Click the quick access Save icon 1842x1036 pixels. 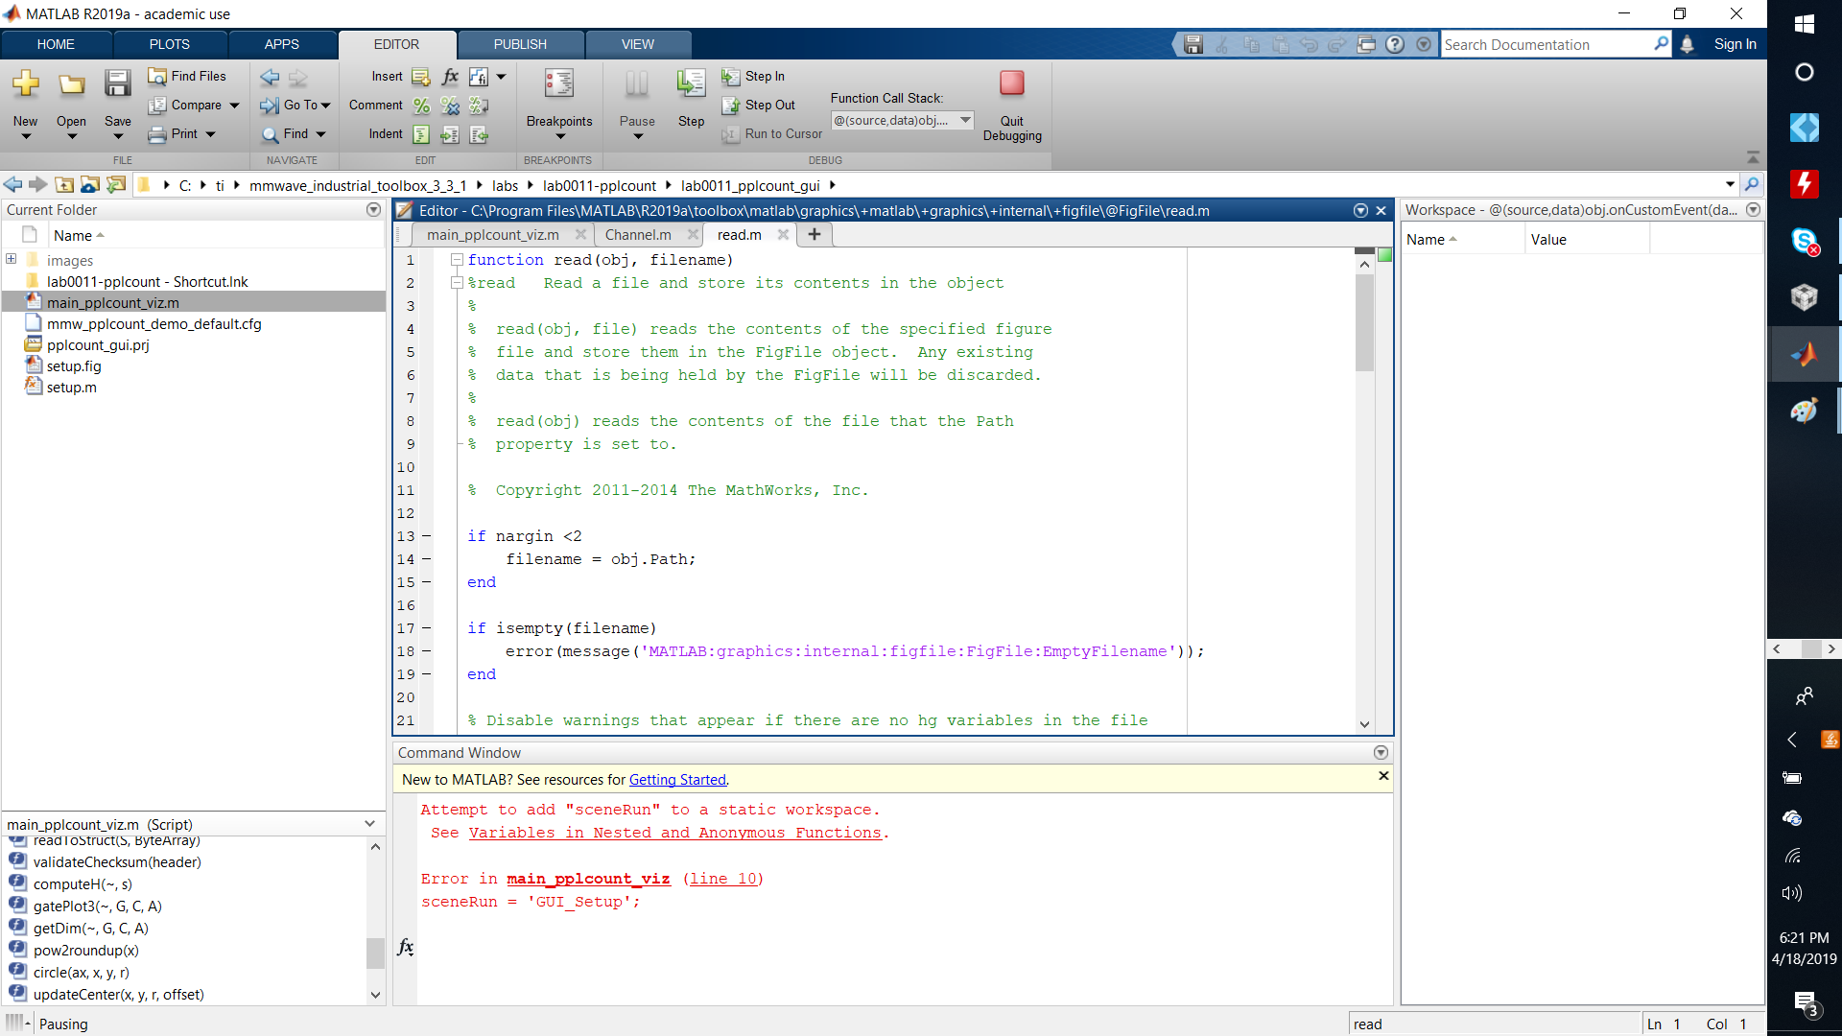click(x=1193, y=44)
